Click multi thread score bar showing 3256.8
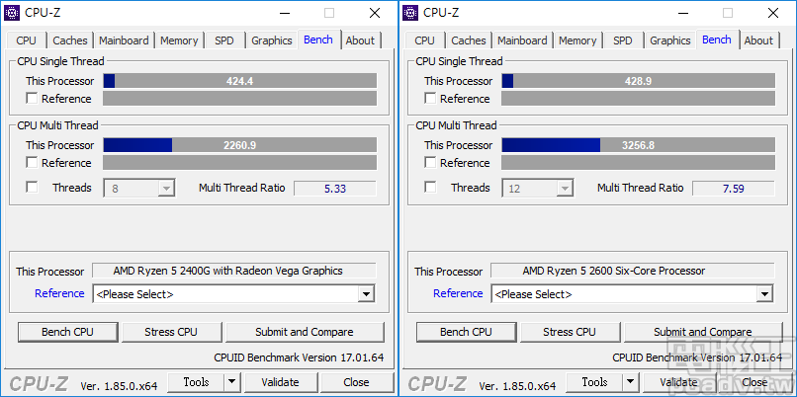Screen dimensions: 797x397 pos(639,145)
